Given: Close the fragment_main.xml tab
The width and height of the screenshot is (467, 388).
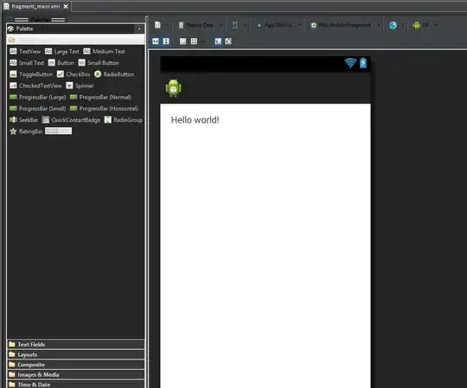Looking at the screenshot, I should click(66, 6).
